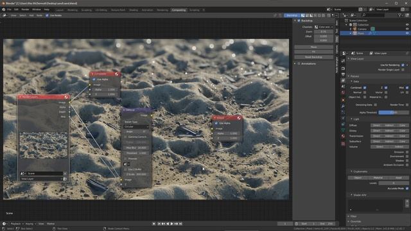Play the animation in reverse

pos(168,224)
